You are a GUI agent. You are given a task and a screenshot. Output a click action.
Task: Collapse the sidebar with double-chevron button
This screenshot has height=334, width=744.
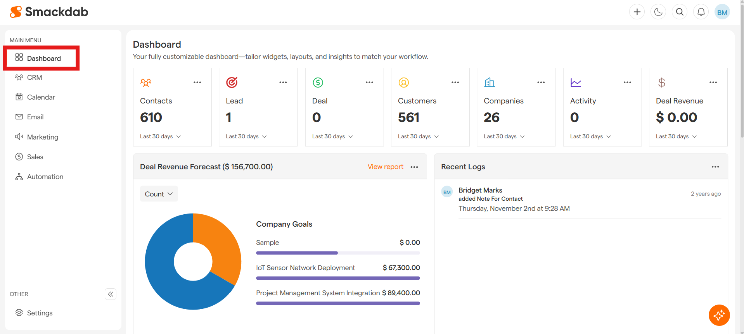[111, 294]
